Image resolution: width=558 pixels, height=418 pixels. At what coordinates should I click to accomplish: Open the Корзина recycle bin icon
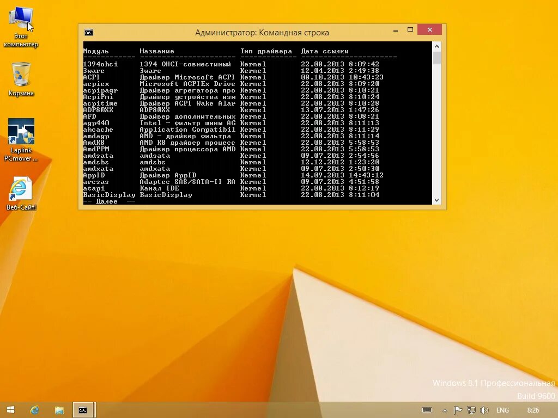click(x=21, y=79)
